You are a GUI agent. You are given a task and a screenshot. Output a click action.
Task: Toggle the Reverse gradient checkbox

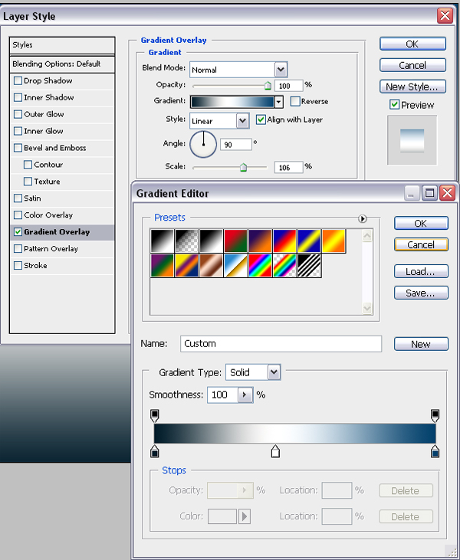point(295,101)
